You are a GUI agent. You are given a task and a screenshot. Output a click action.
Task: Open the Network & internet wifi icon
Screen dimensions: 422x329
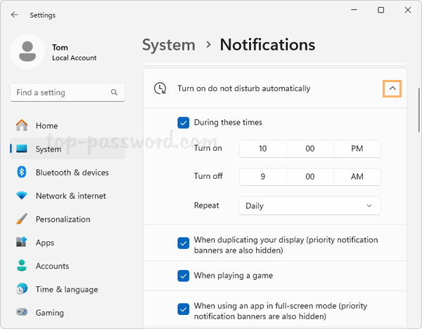point(22,196)
